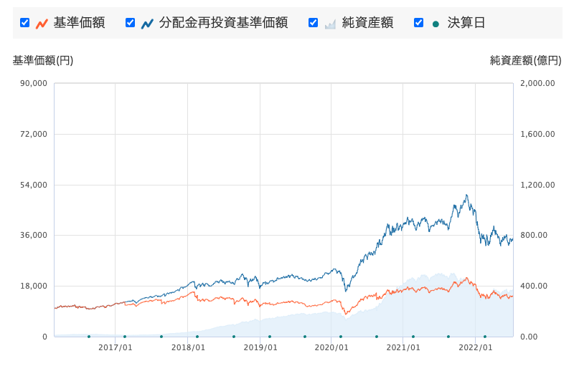Click the 分配金再投資基準価額 legend text label
Screen dimensions: 574x376
223,23
